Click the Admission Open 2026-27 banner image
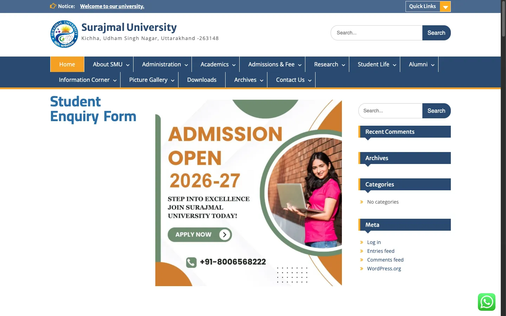Viewport: 506px width, 316px height. click(x=248, y=193)
